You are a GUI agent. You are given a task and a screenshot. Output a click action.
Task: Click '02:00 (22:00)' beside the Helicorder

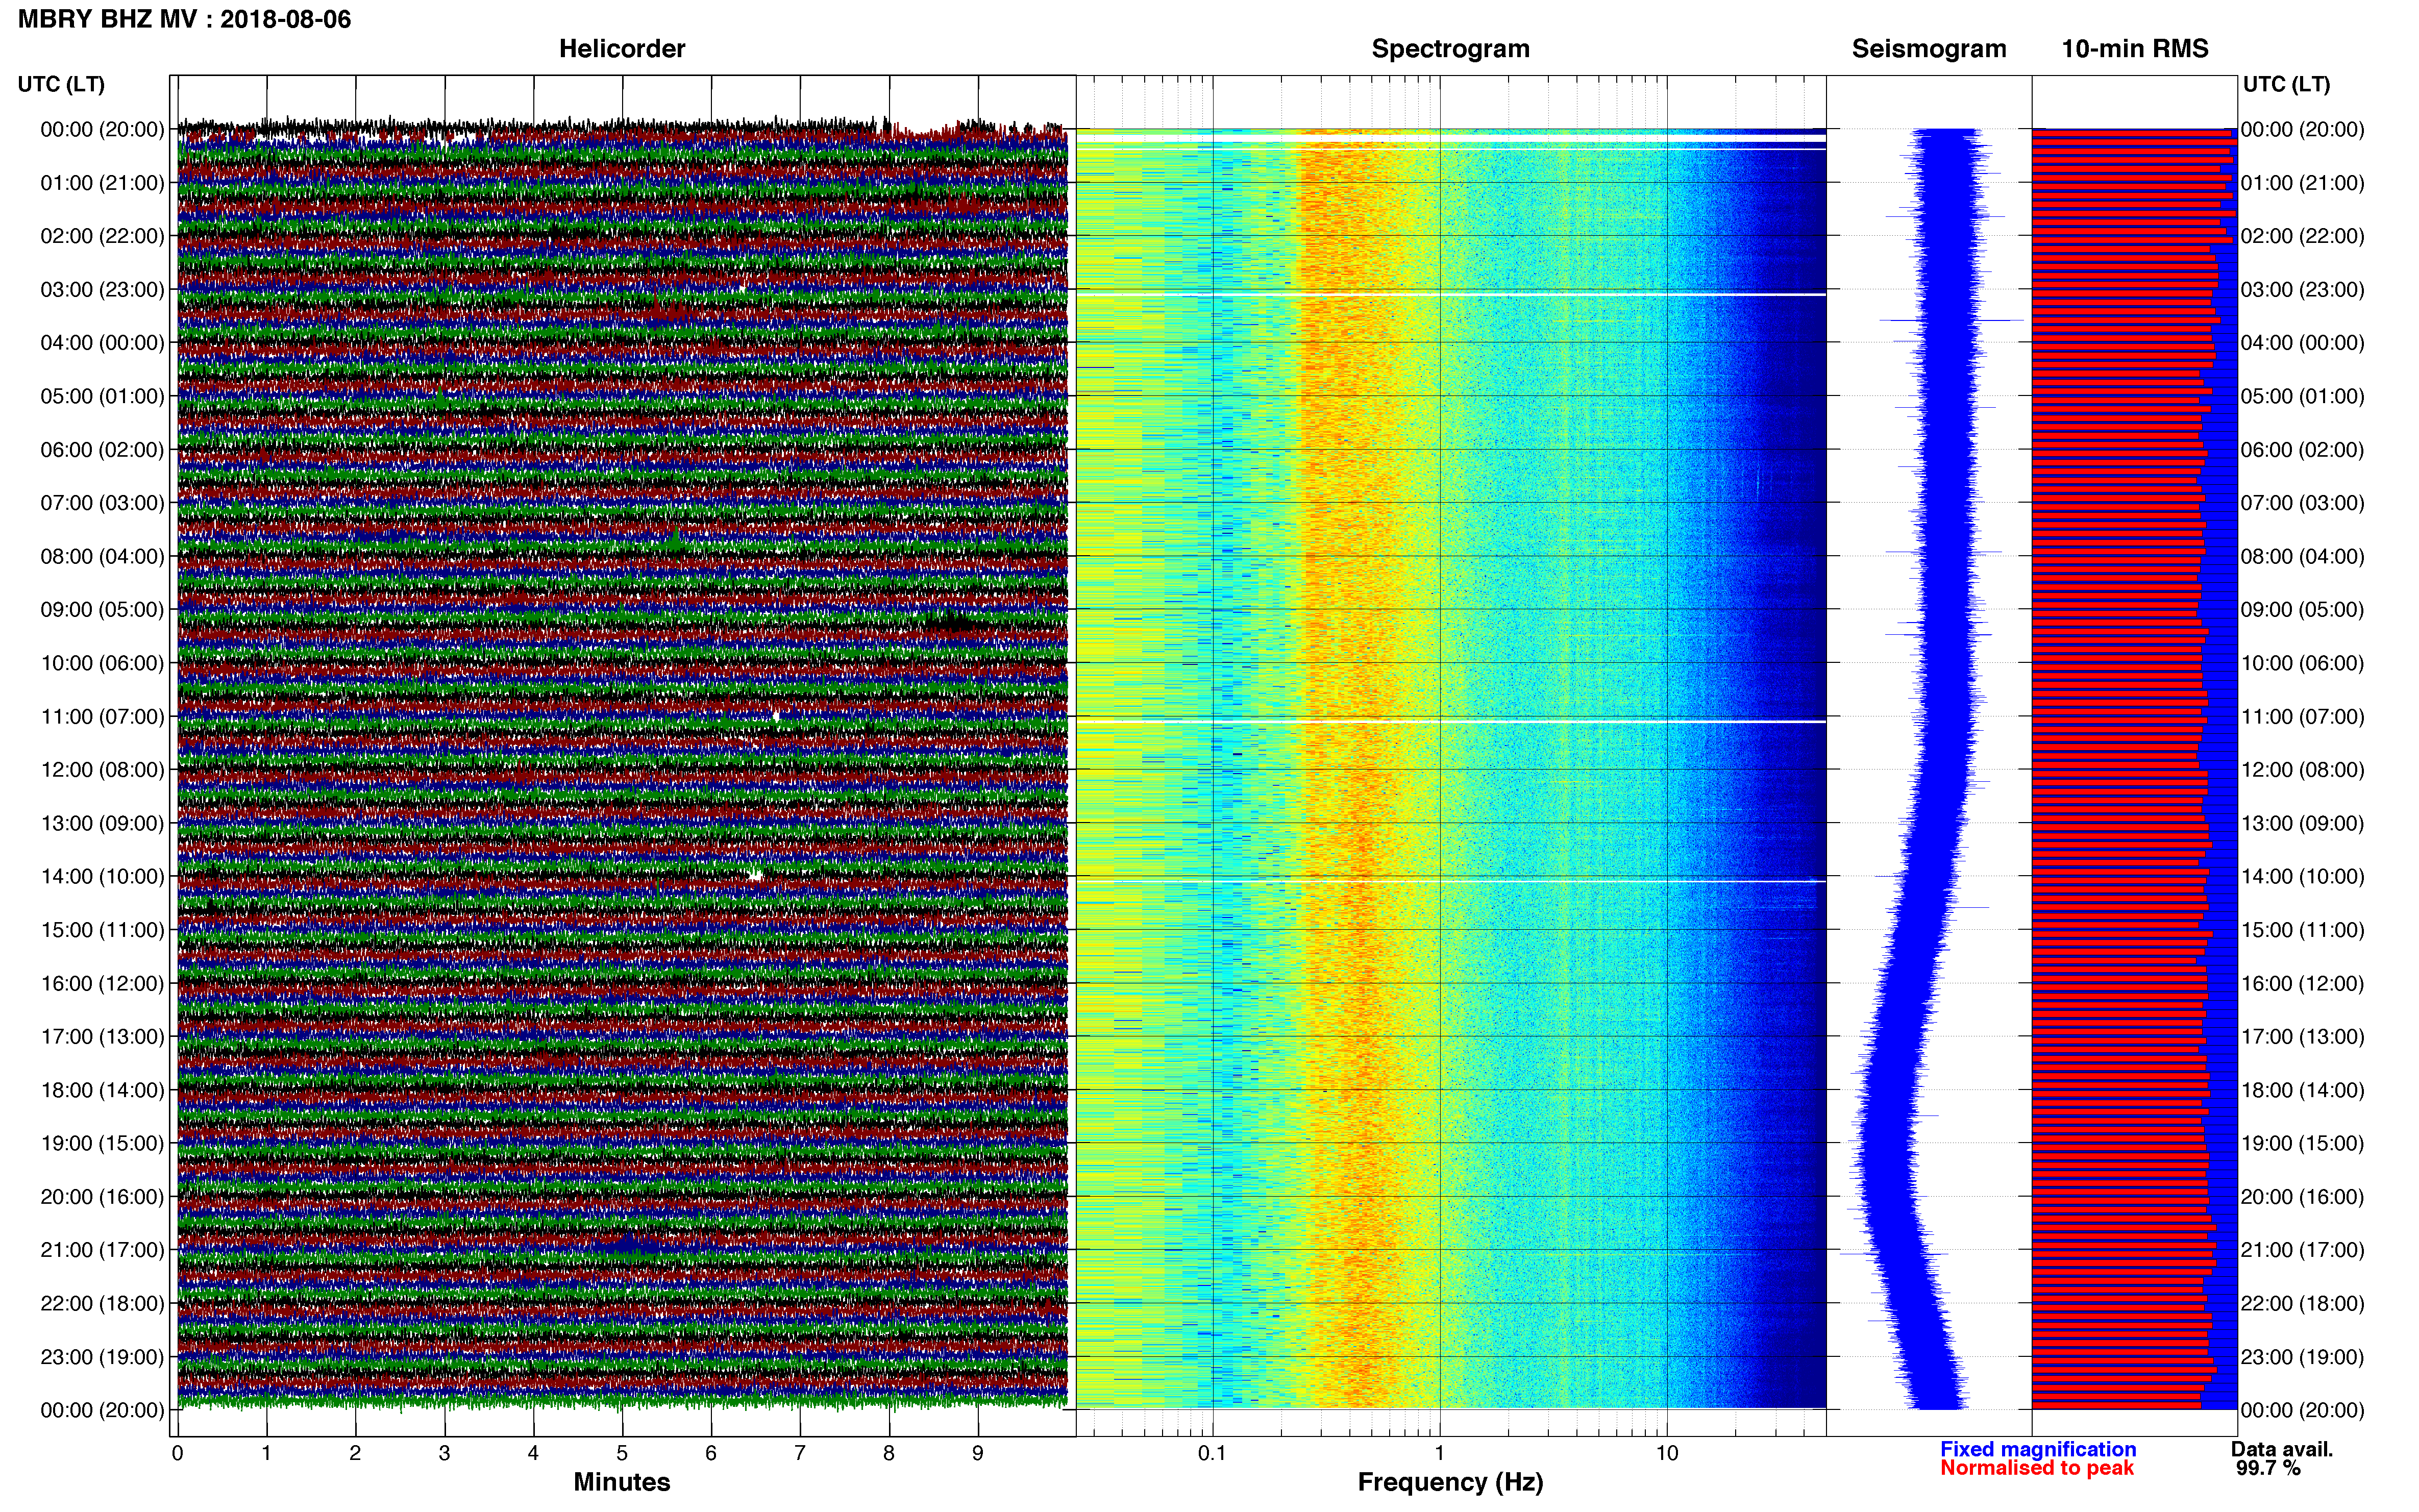102,236
